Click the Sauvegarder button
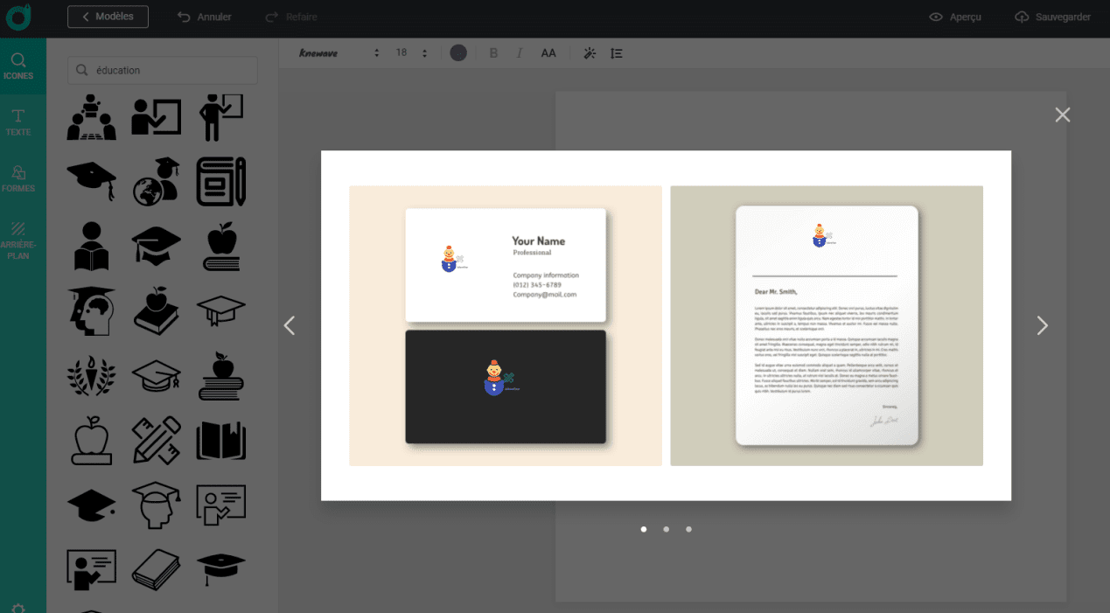This screenshot has height=613, width=1110. [1053, 17]
